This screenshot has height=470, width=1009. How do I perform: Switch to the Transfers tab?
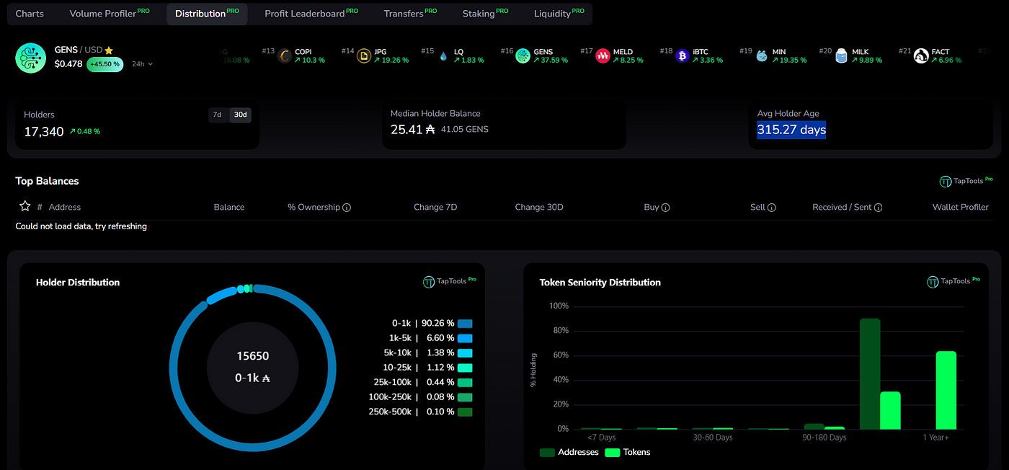click(410, 14)
